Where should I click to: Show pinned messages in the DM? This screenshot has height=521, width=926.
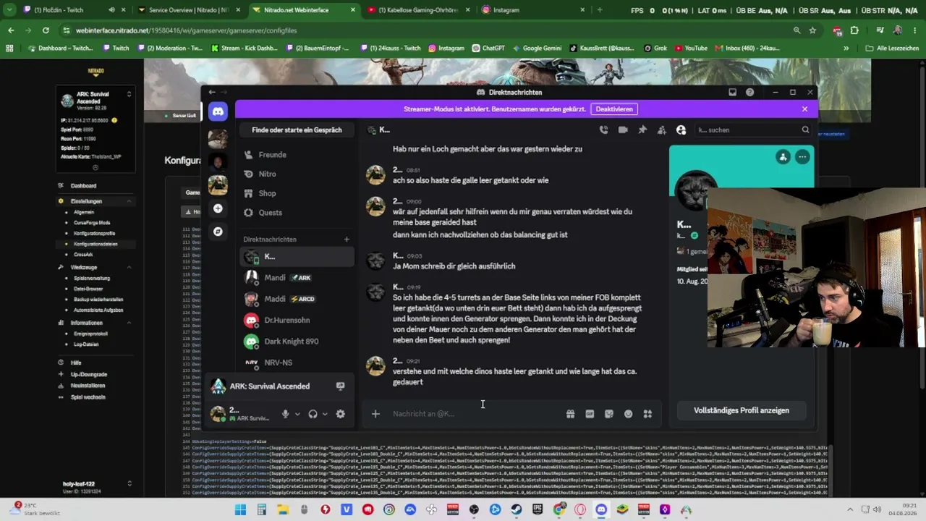642,130
